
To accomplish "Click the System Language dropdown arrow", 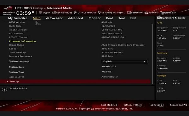I will pyautogui.click(x=144, y=61).
